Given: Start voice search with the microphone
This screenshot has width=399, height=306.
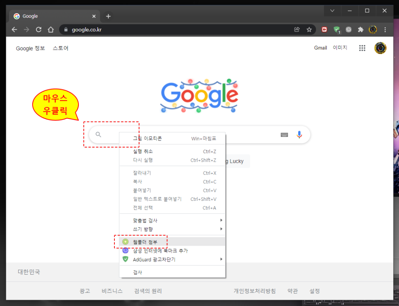Looking at the screenshot, I should (299, 134).
